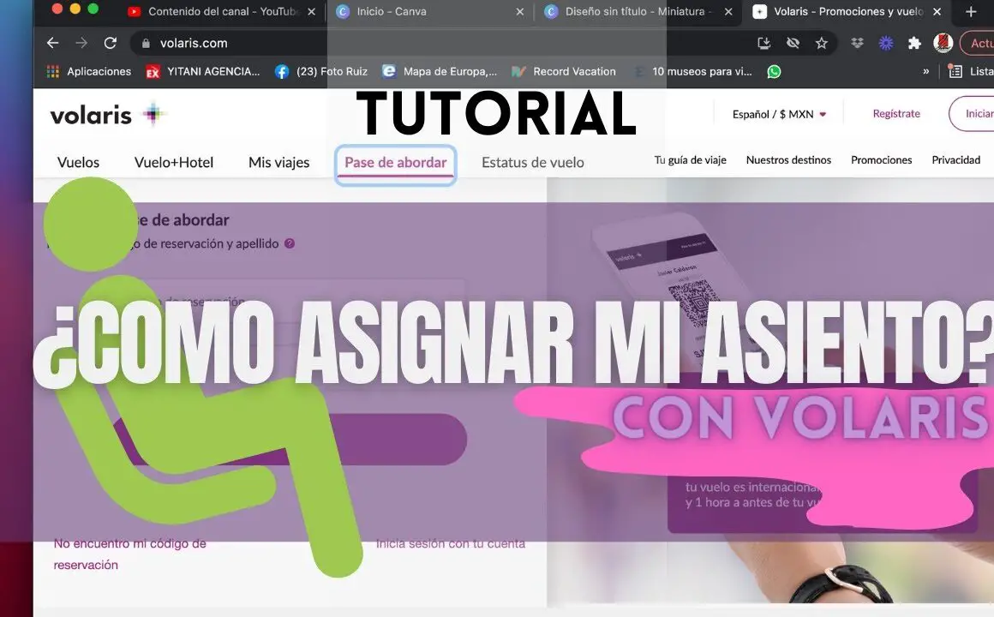Image resolution: width=994 pixels, height=617 pixels.
Task: Click the Chrome update button beside profile
Action: point(979,43)
